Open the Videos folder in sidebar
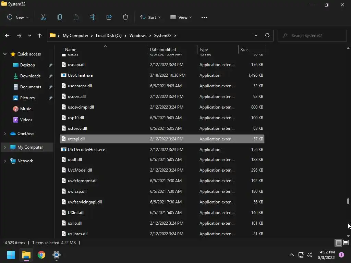Viewport: 351px width, 263px height. click(26, 120)
